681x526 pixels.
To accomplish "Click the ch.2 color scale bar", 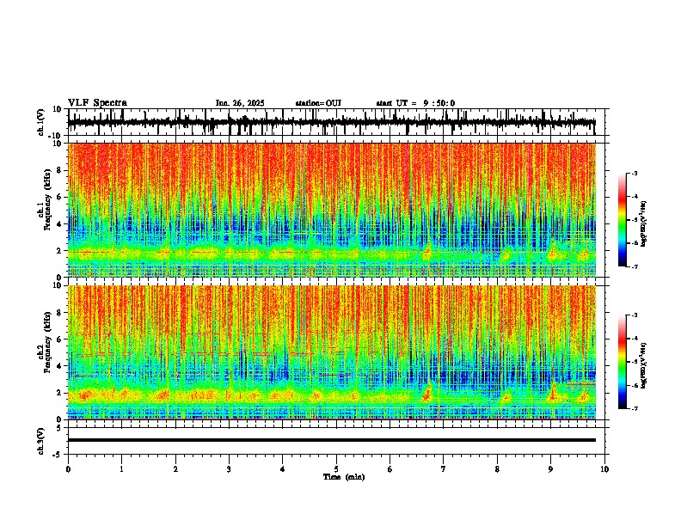I will (x=623, y=362).
